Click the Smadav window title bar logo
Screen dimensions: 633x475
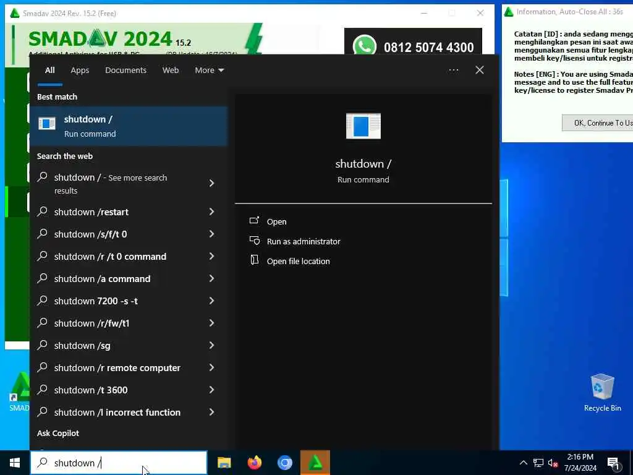15,14
